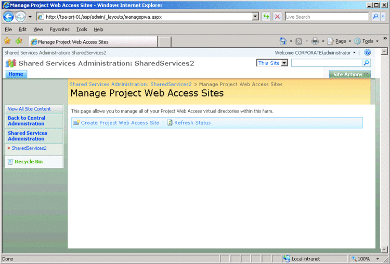Image resolution: width=390 pixels, height=264 pixels.
Task: Open the File menu
Action: click(8, 30)
